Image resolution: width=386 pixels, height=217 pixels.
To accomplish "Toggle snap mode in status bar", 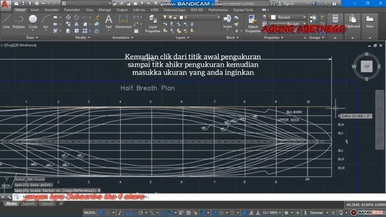I will coord(108,213).
